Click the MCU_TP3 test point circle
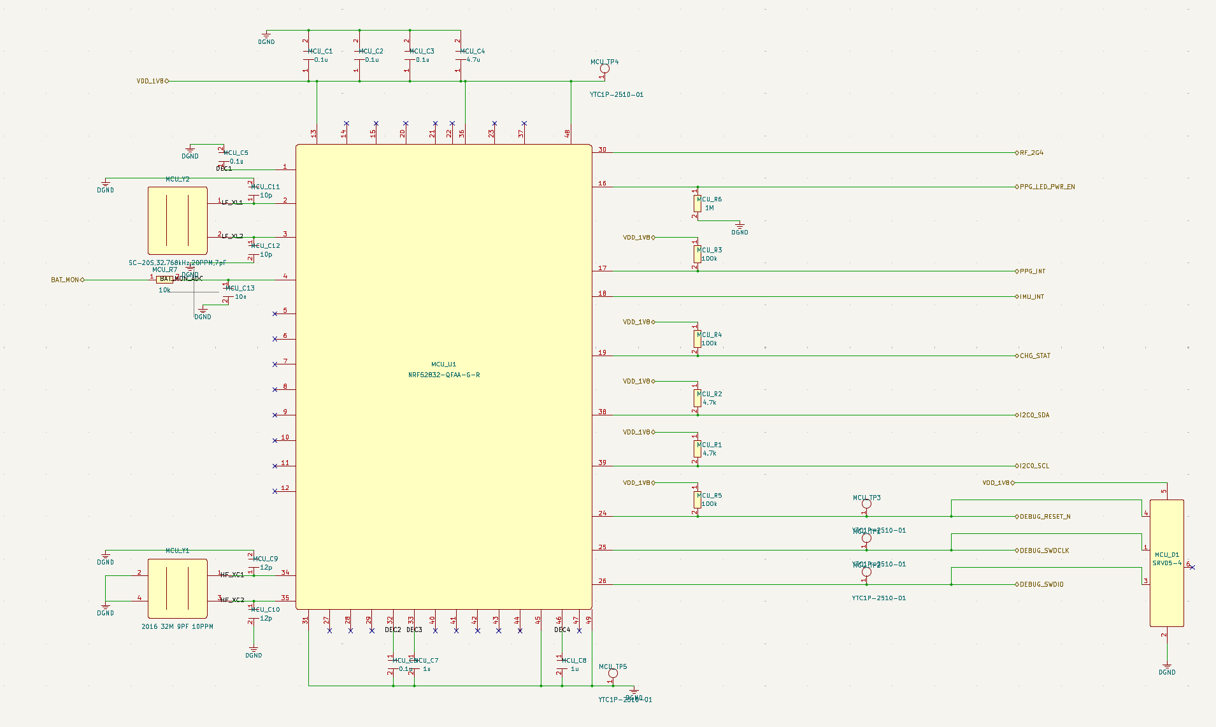Screen dimensions: 1216x727 pos(866,504)
